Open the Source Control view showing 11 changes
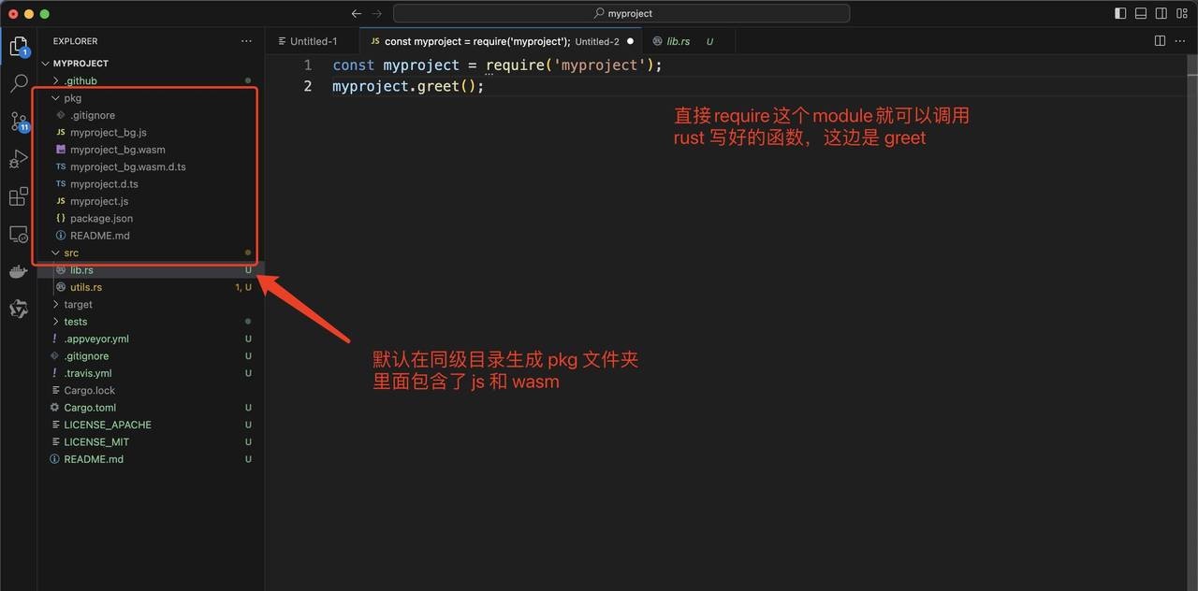Image resolution: width=1198 pixels, height=591 pixels. tap(18, 122)
